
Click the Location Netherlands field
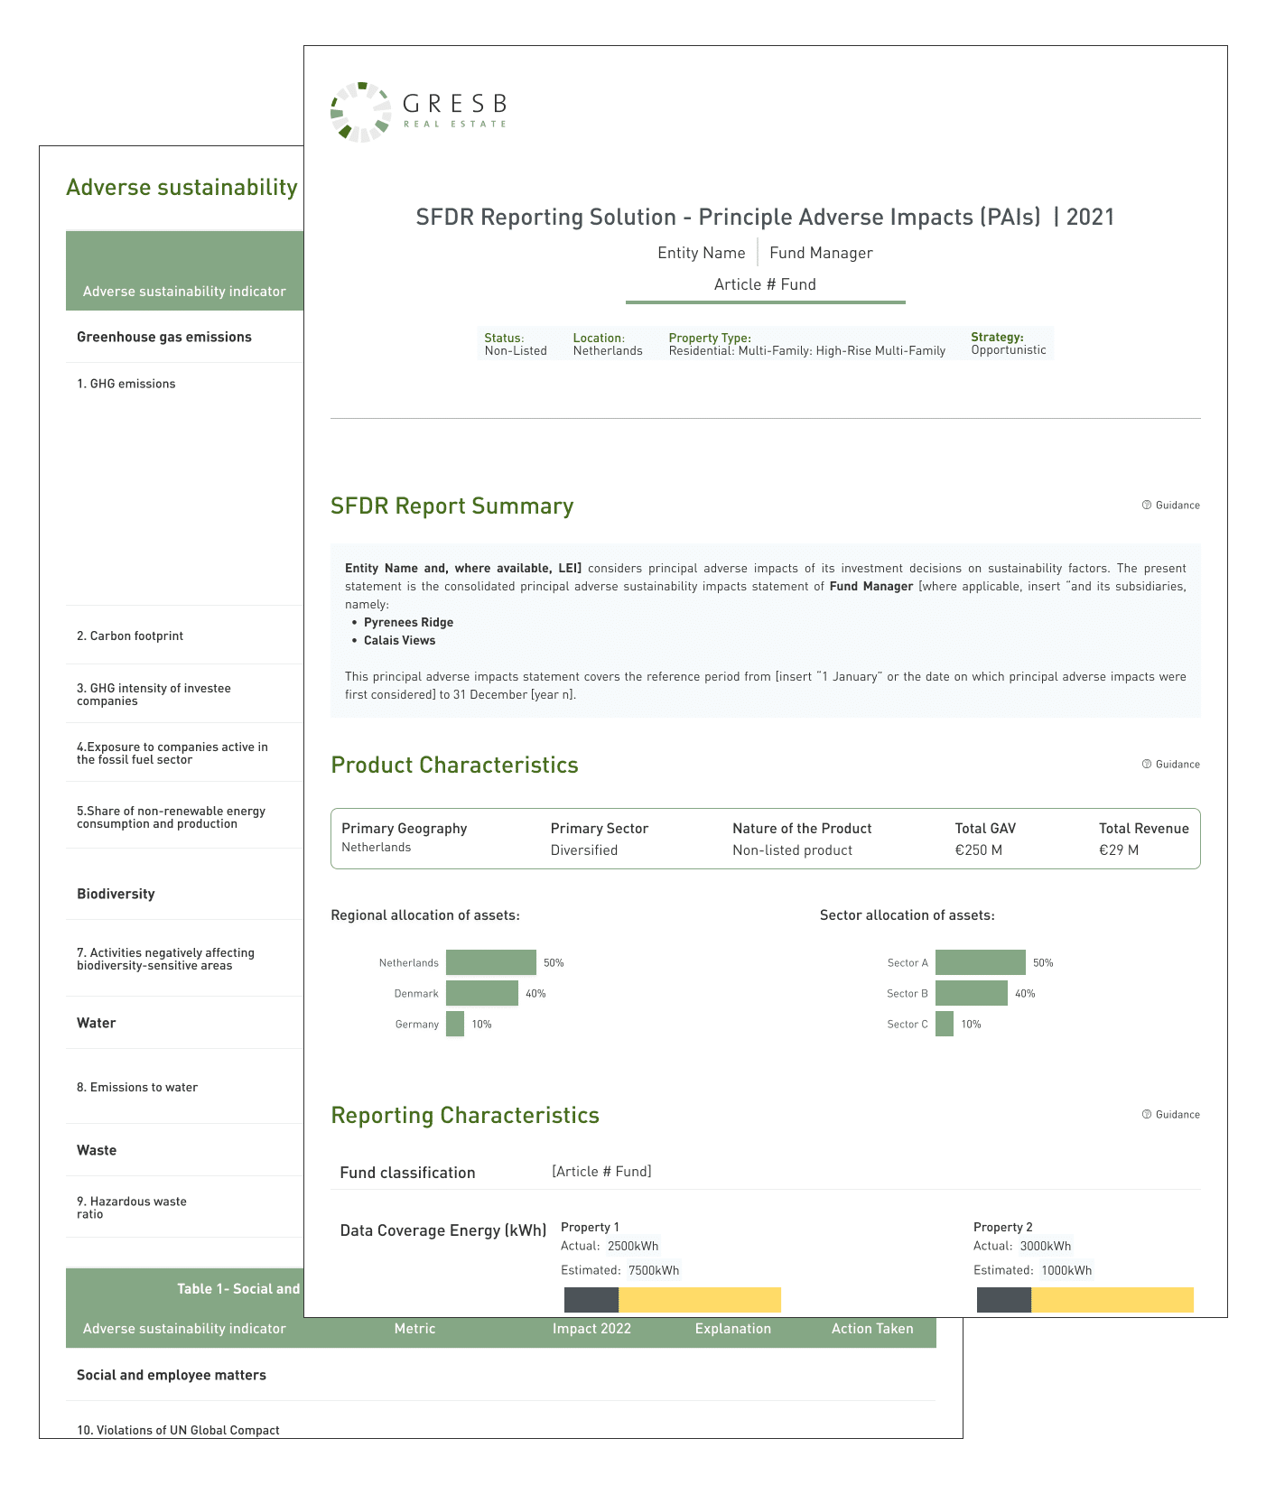tap(608, 344)
